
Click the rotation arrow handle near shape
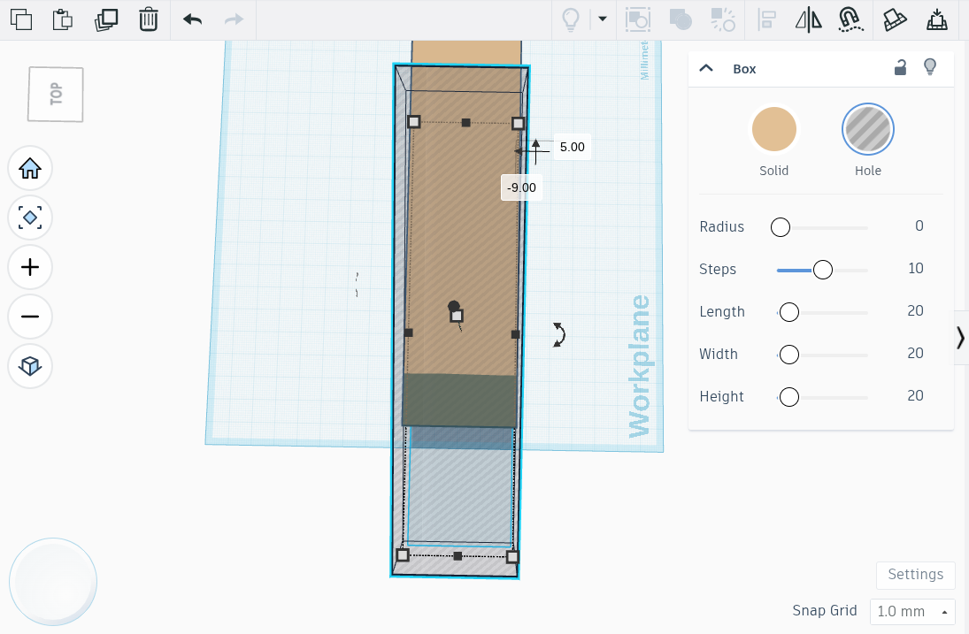pyautogui.click(x=558, y=334)
